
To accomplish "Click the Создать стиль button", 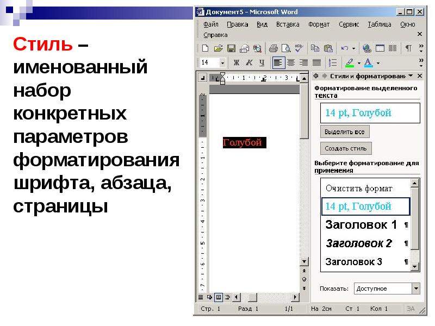I will pyautogui.click(x=345, y=148).
